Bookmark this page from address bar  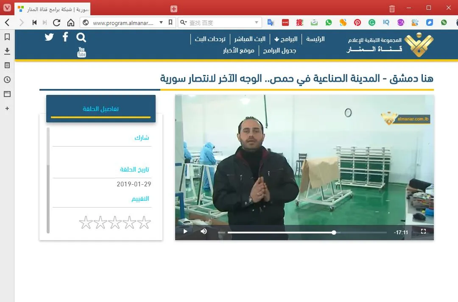click(170, 22)
